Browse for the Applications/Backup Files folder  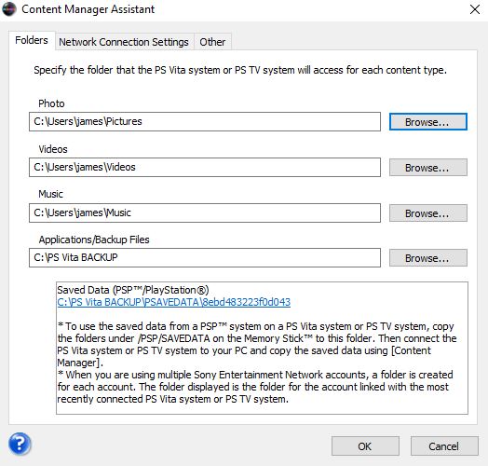[428, 258]
